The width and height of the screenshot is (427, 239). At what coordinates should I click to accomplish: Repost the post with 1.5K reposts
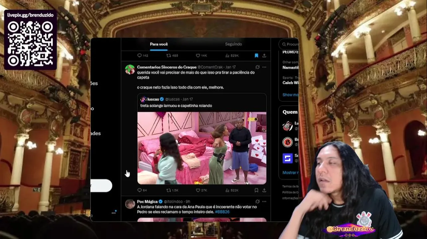pos(172,190)
